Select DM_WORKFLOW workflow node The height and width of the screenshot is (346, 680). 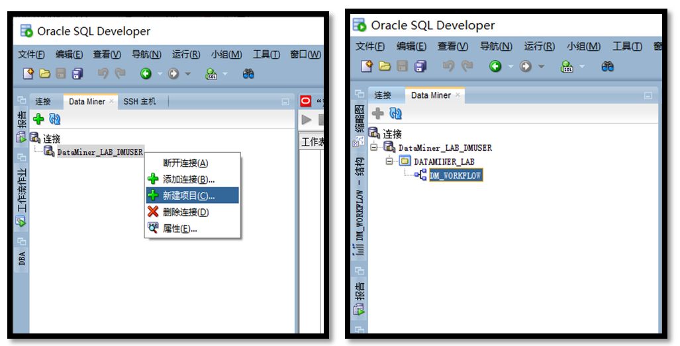click(x=456, y=175)
